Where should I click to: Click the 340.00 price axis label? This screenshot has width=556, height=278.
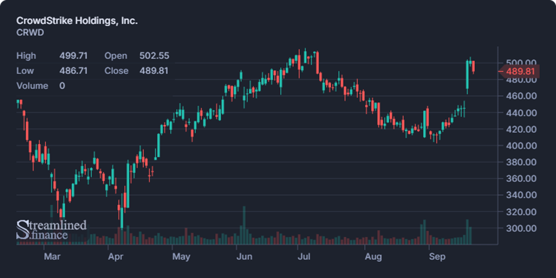point(521,195)
